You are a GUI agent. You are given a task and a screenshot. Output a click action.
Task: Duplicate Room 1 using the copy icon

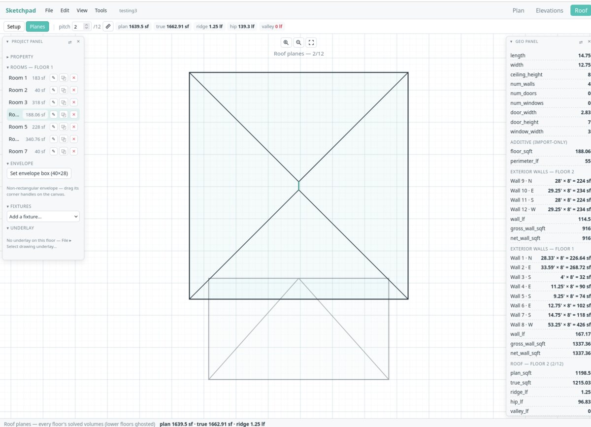pos(64,78)
